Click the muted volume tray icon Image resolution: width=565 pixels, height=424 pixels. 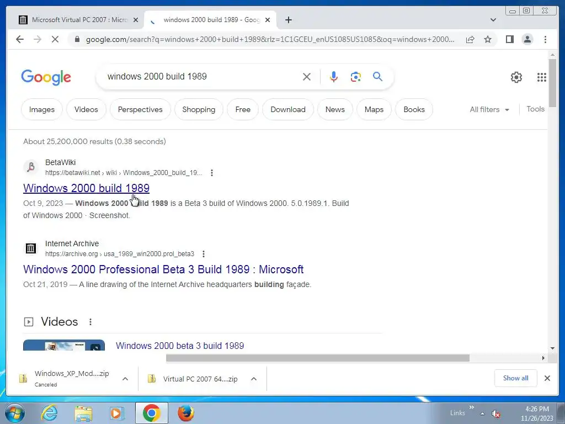tap(496, 414)
